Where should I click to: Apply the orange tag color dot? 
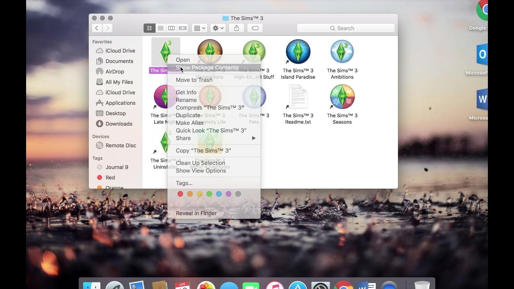(x=190, y=194)
